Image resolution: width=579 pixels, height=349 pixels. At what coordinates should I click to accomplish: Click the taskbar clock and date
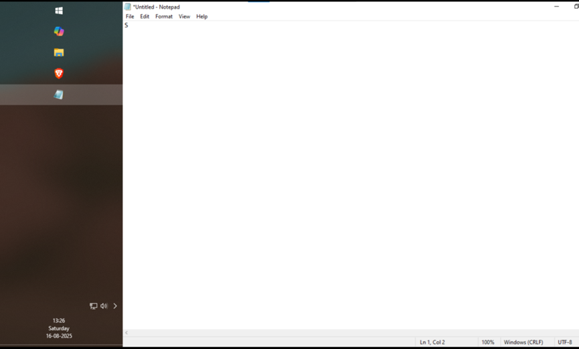tap(59, 328)
